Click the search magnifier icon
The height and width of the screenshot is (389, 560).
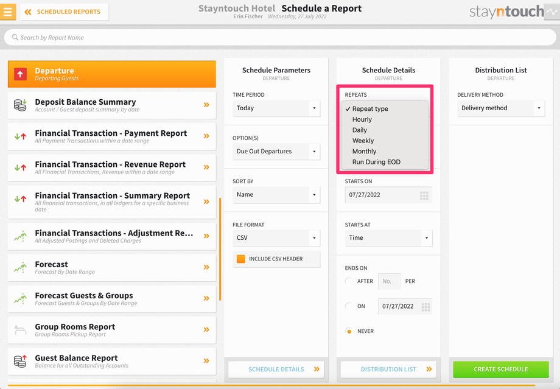tap(15, 37)
